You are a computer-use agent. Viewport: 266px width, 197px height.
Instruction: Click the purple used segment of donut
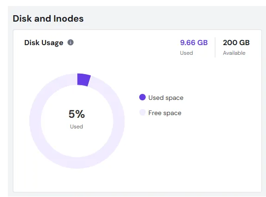pos(83,80)
